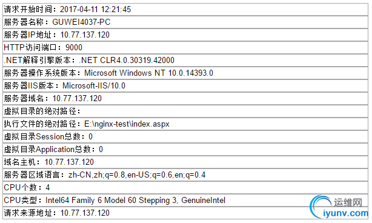Click the 运维网 watermark text
372x223 pixels.
click(348, 203)
